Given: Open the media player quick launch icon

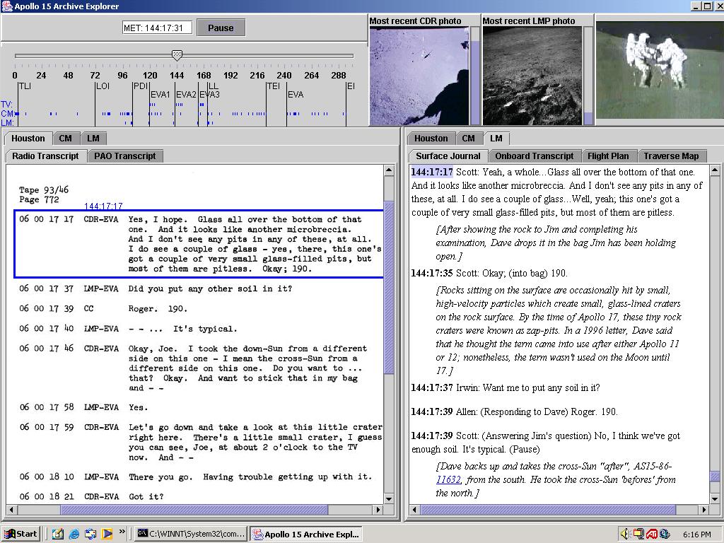Looking at the screenshot, I should pos(106,534).
